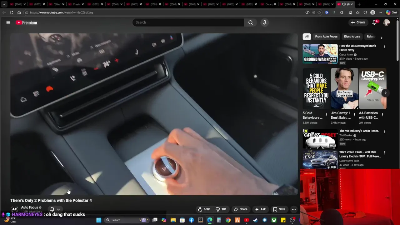Open the Auto Focus channel avatar
400x225 pixels.
(x=14, y=209)
